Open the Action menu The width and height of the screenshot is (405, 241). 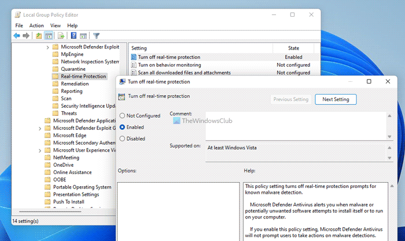pyautogui.click(x=36, y=25)
